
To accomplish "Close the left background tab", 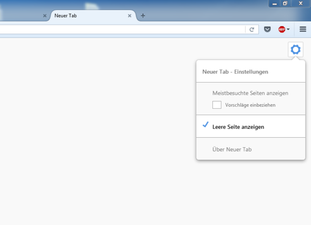I will point(45,16).
